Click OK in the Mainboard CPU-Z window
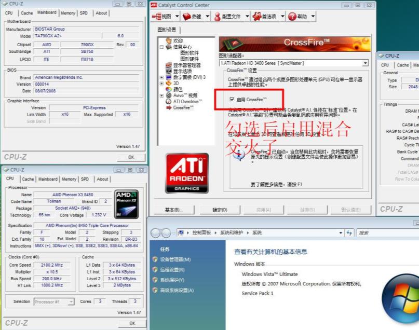Image resolution: width=419 pixels, height=330 pixels. 131,157
